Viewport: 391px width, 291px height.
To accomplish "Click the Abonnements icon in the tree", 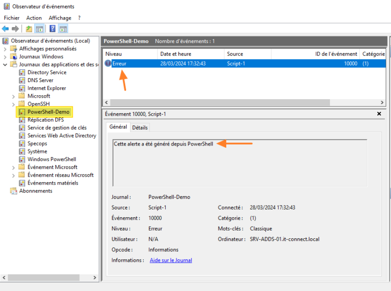I will 14,191.
